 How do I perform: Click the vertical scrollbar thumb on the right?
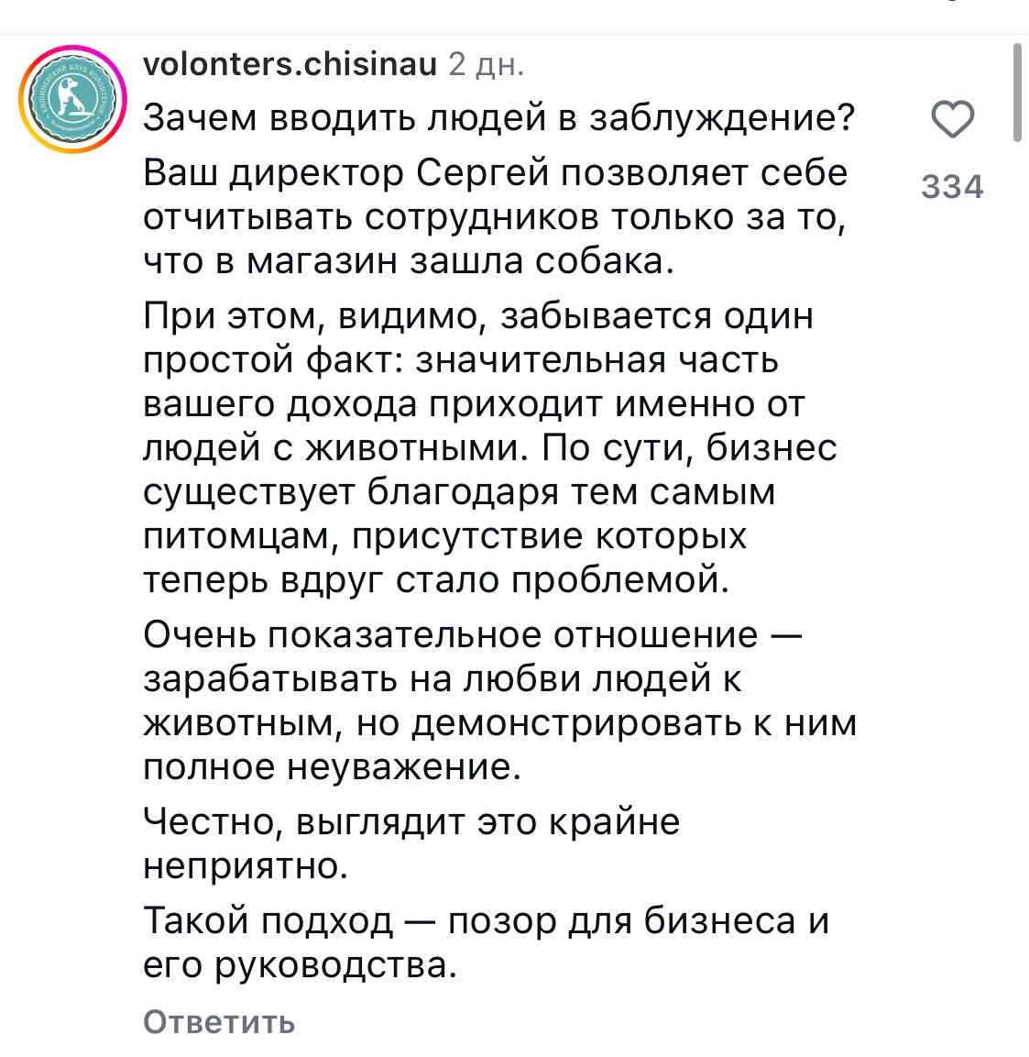[x=1016, y=92]
